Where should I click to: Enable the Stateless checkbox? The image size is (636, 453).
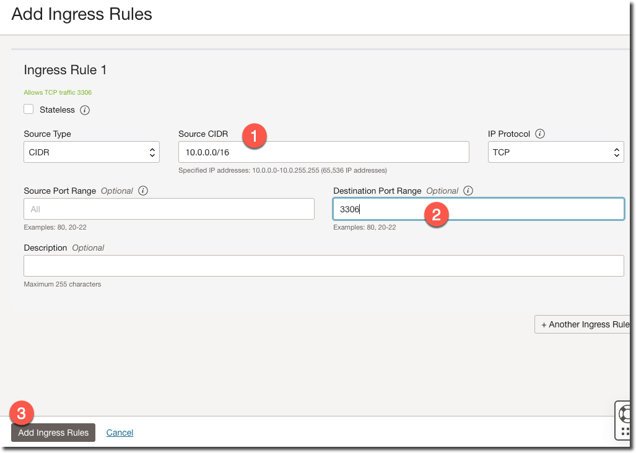click(x=28, y=110)
